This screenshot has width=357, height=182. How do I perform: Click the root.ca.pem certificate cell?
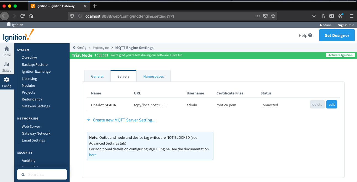[226, 105]
